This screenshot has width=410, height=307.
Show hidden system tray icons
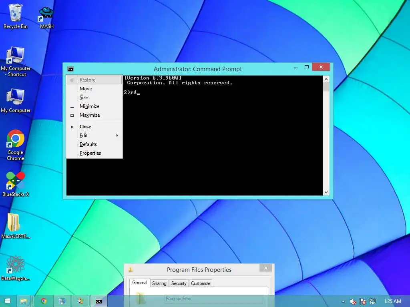coord(343,301)
